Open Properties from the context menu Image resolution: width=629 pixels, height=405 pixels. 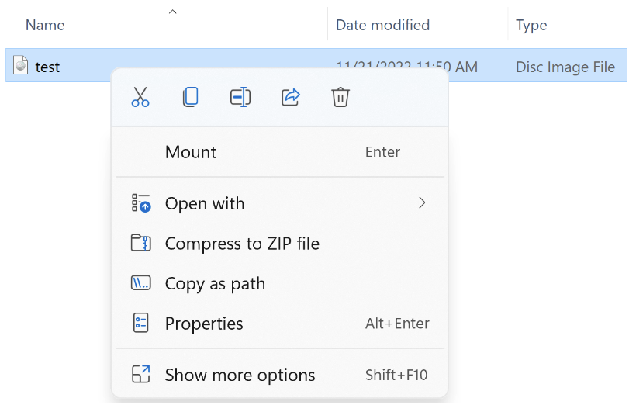pos(204,324)
